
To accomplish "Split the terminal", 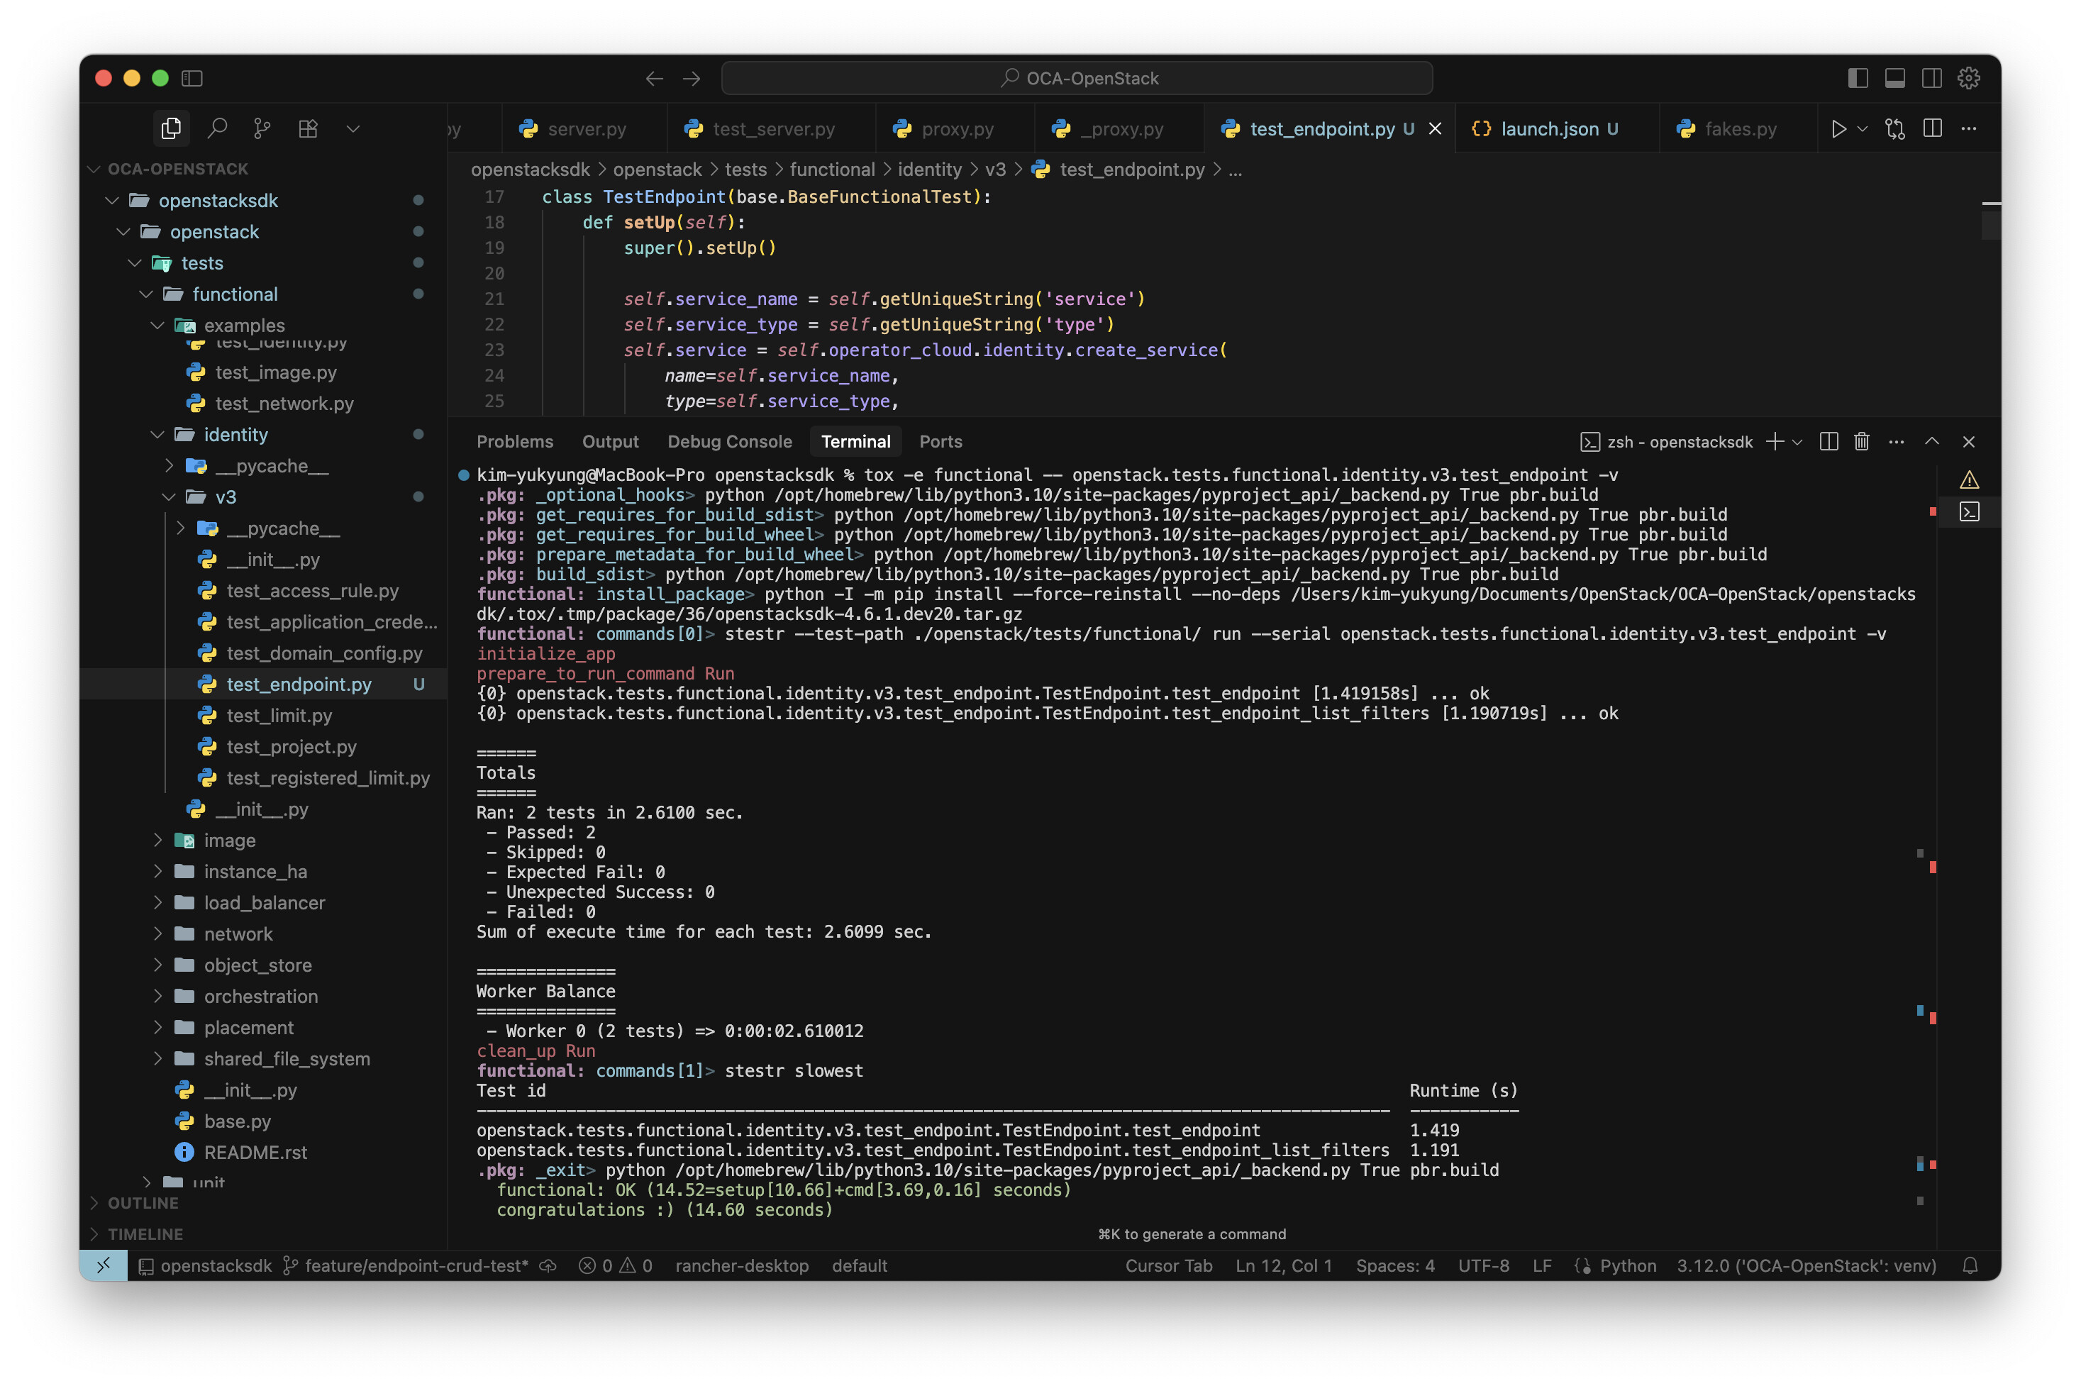I will pos(1828,441).
